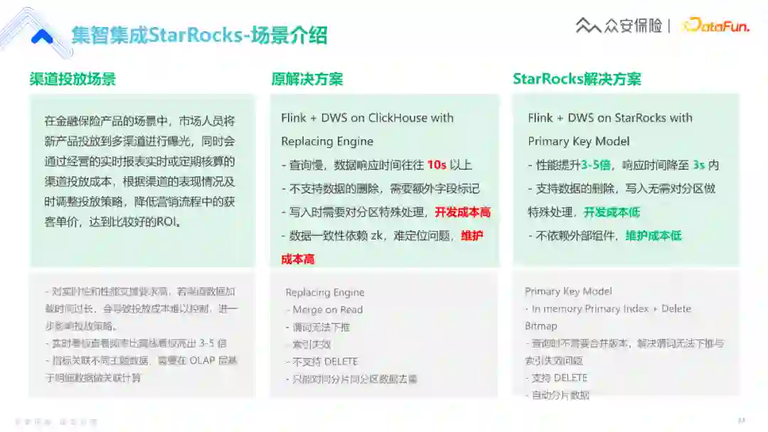This screenshot has height=432, width=768.
Task: Select the heading 原解决方案
Action: click(307, 80)
